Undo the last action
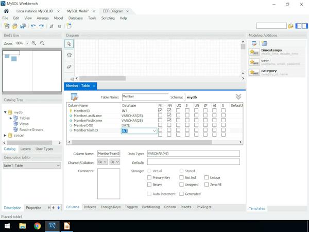The height and width of the screenshot is (232, 309). (x=33, y=26)
